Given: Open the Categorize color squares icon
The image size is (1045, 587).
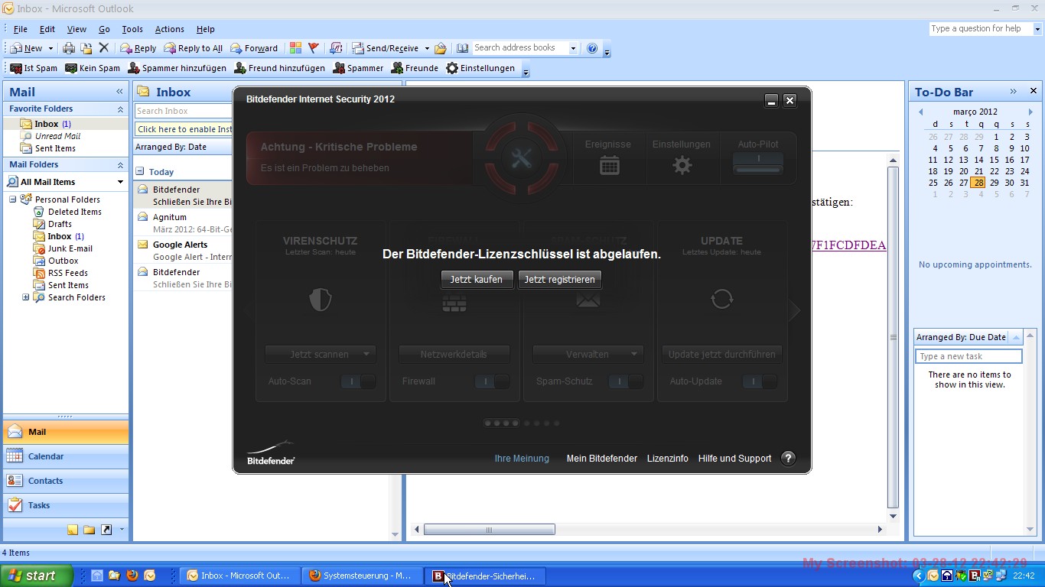Looking at the screenshot, I should point(295,48).
